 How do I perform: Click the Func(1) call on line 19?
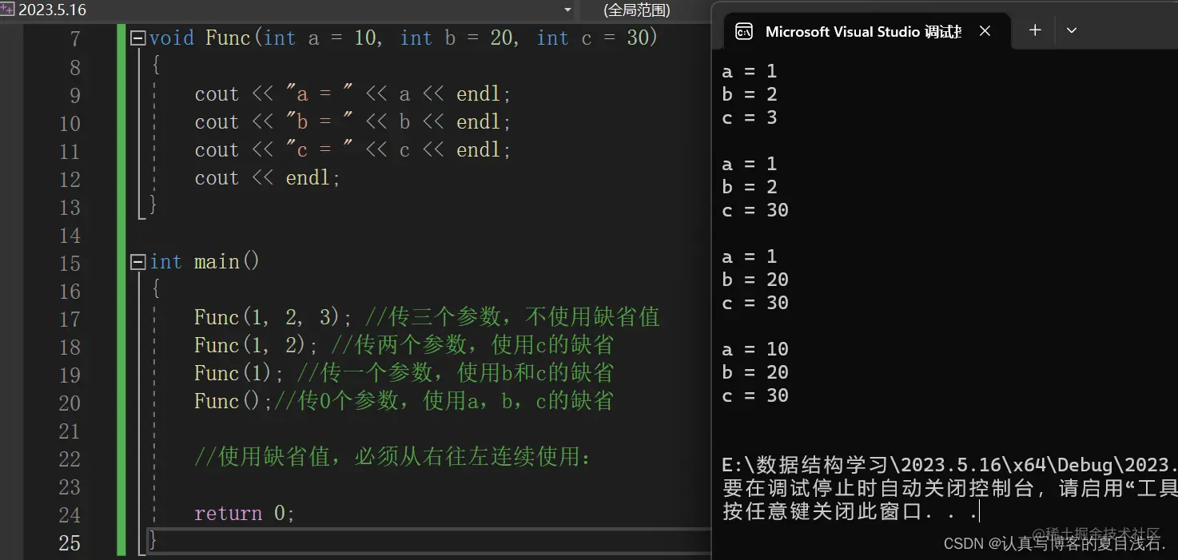coord(239,373)
